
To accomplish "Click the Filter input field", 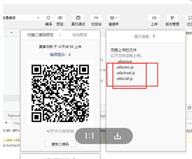I will pos(16,123).
